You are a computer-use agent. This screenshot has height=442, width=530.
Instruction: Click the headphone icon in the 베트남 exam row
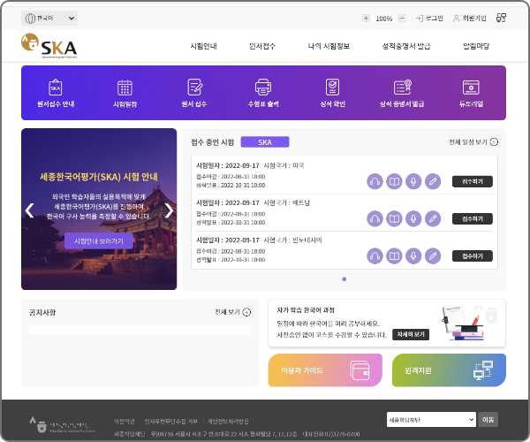click(x=375, y=219)
